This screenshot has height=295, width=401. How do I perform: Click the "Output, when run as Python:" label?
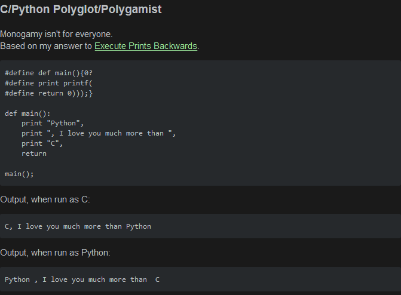pyautogui.click(x=55, y=253)
